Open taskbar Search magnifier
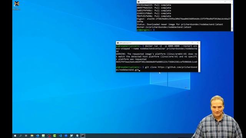This screenshot has height=138, width=246. tap(20, 136)
